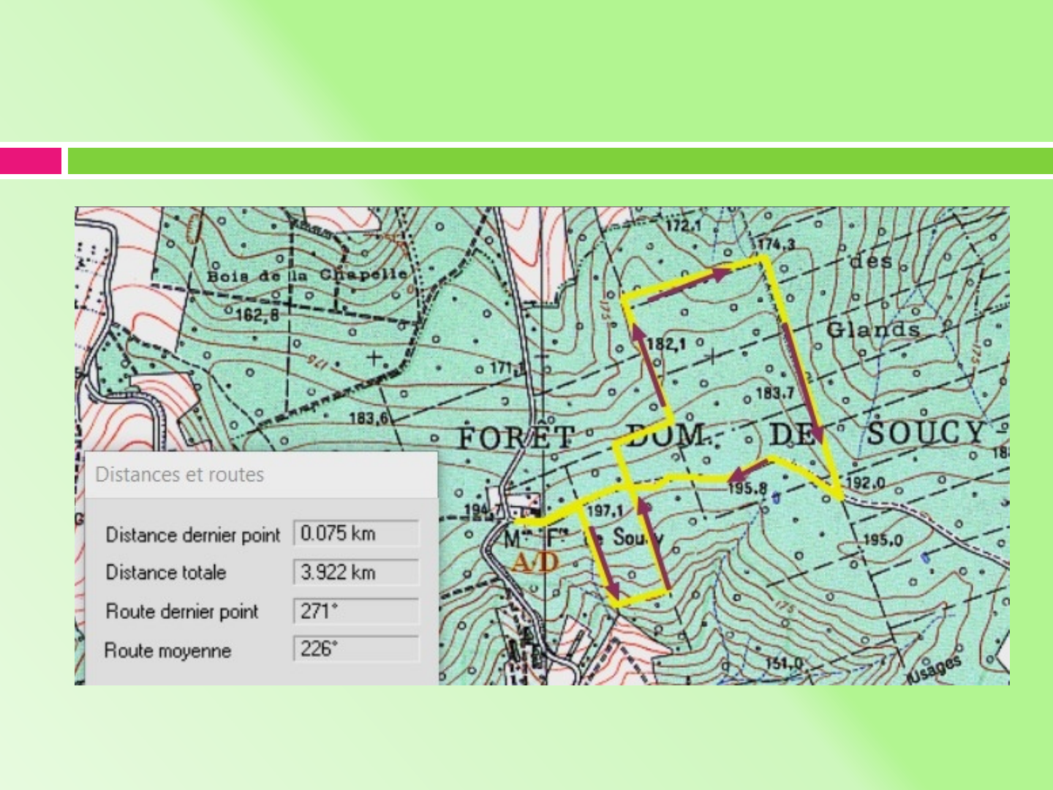Click the 174,3 elevation point label
Viewport: 1053px width, 790px height.
[775, 244]
